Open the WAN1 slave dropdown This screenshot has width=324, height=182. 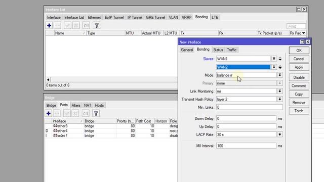pyautogui.click(x=274, y=59)
